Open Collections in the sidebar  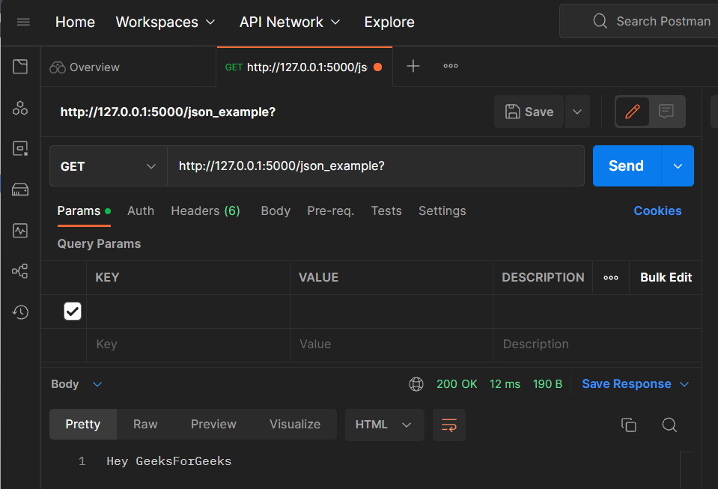[x=20, y=67]
